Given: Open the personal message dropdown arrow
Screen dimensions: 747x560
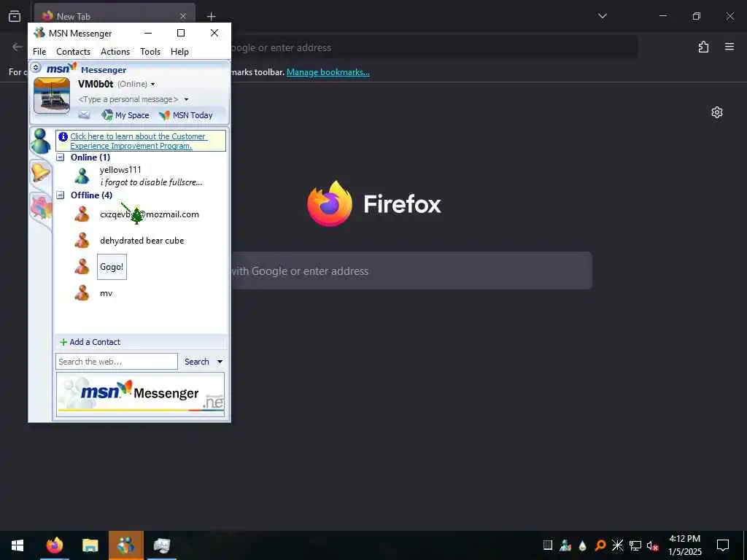Looking at the screenshot, I should (x=186, y=99).
